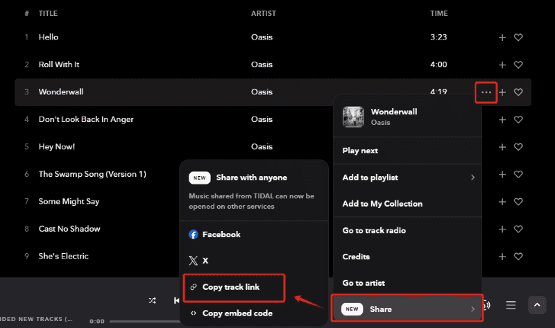
Task: Click plus icon on Hey Now! row
Action: point(502,147)
